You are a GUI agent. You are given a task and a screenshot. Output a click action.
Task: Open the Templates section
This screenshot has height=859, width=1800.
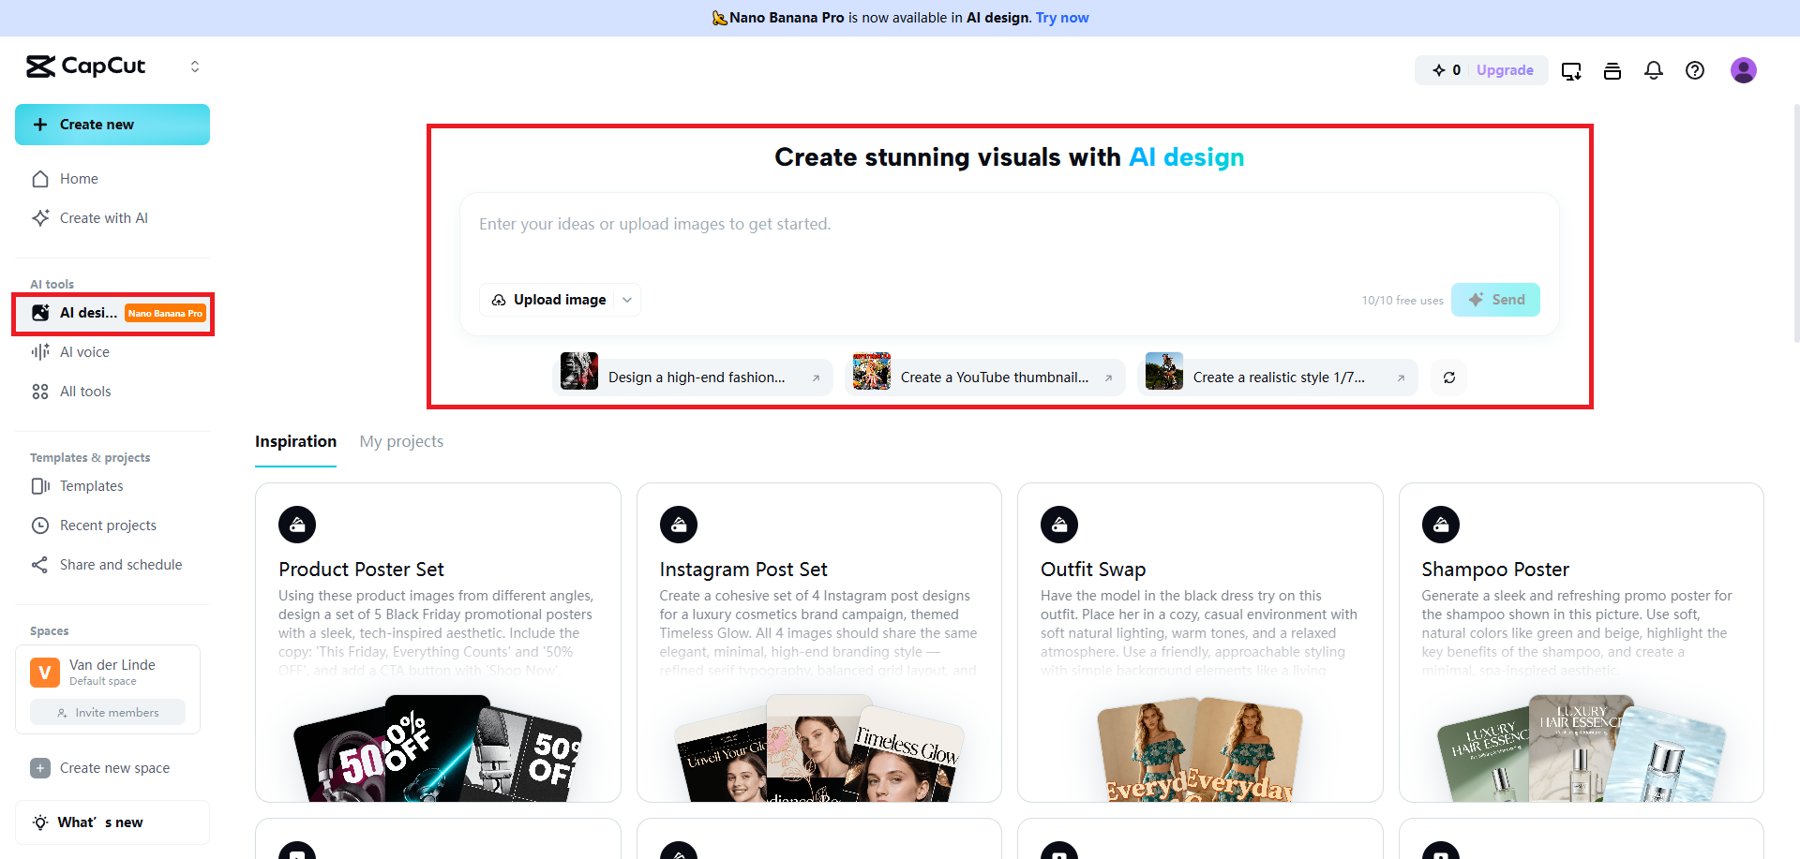(90, 485)
